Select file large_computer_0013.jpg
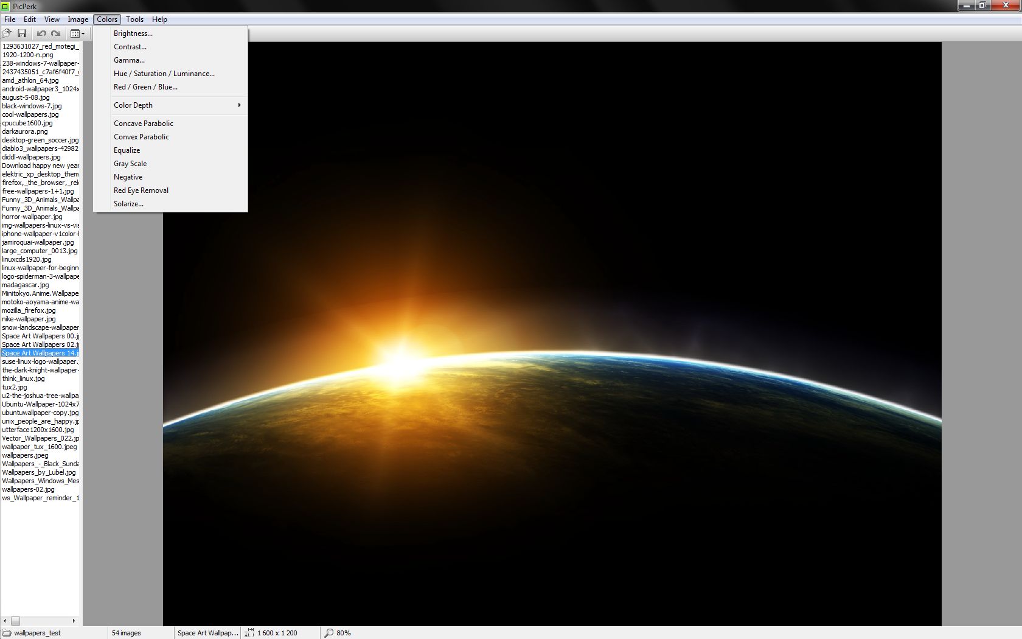 pos(40,251)
